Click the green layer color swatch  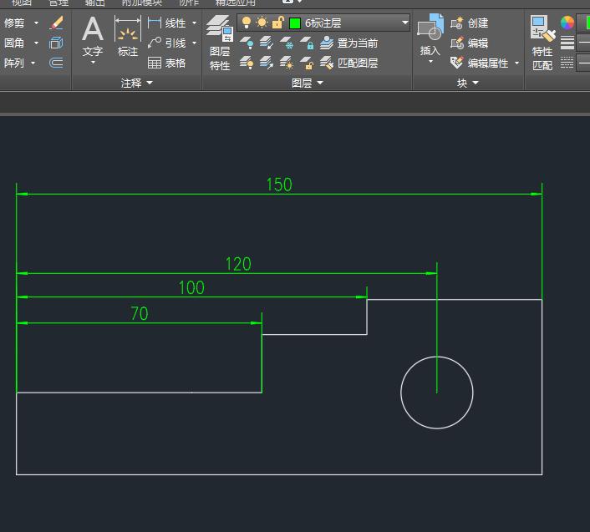tap(295, 23)
